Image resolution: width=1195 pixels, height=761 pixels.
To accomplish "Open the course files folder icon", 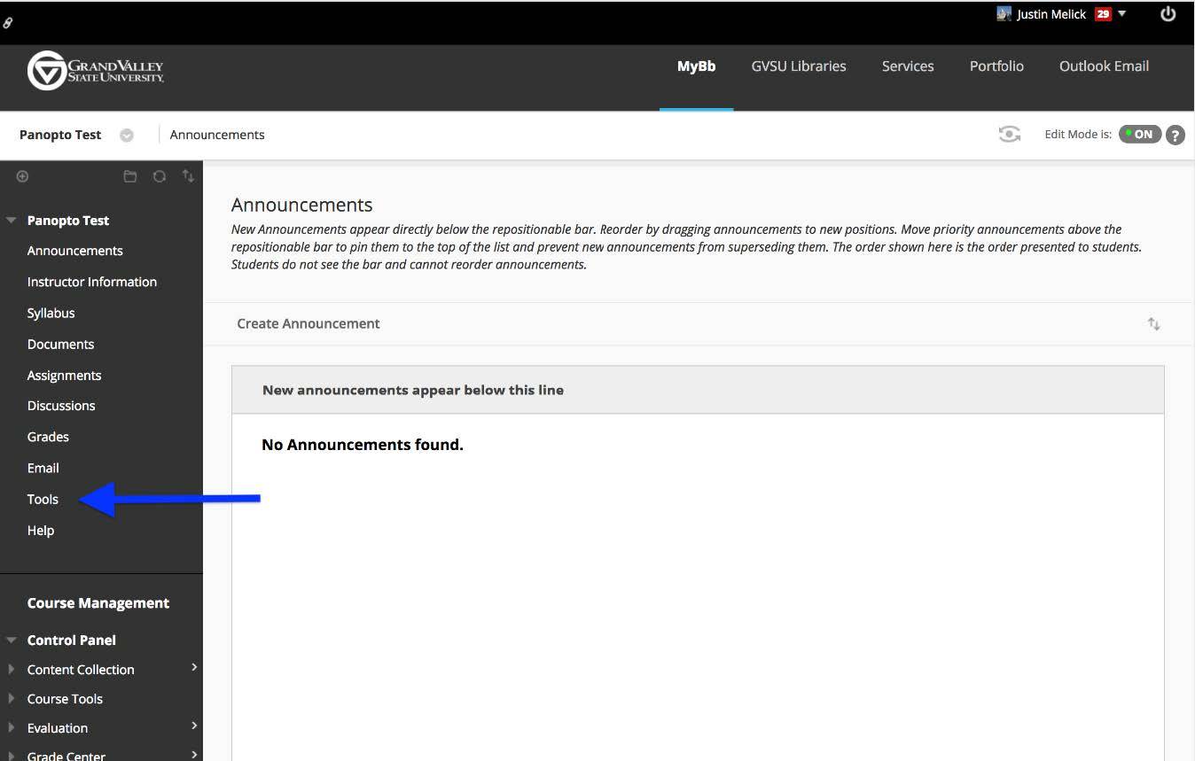I will (x=130, y=176).
